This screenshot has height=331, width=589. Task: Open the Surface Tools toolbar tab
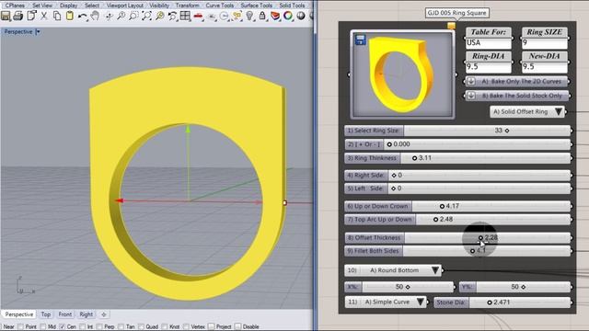coord(256,6)
